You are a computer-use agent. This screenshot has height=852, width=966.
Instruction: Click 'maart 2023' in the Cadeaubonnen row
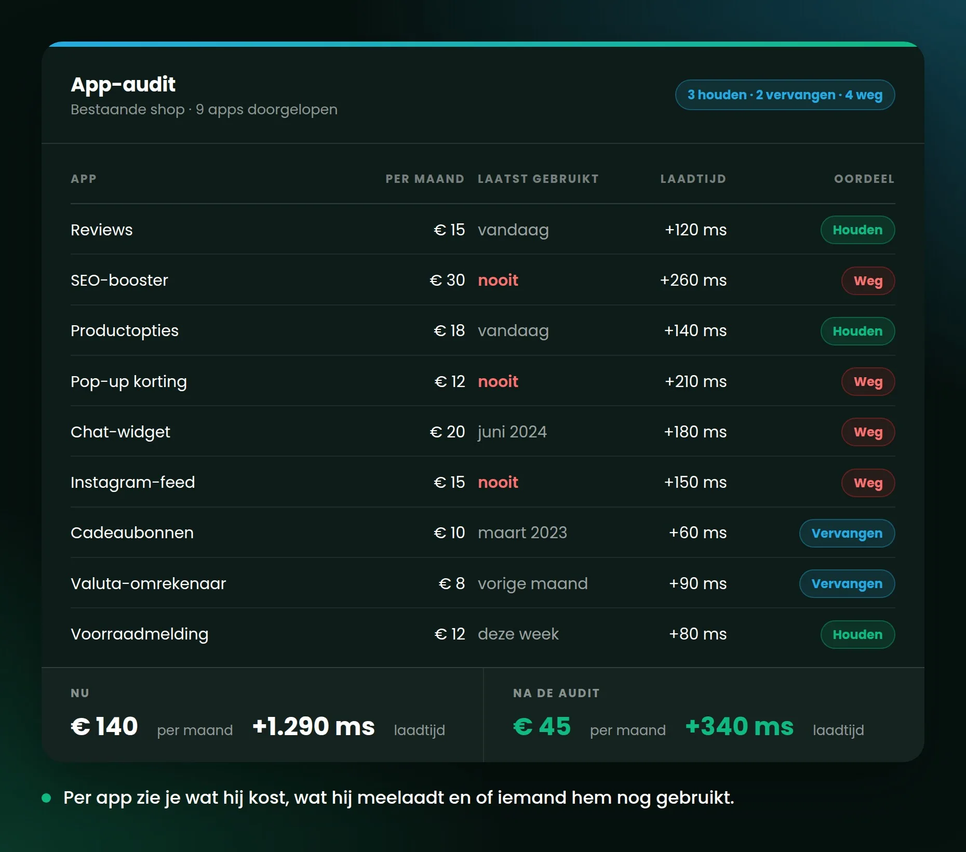tap(522, 533)
